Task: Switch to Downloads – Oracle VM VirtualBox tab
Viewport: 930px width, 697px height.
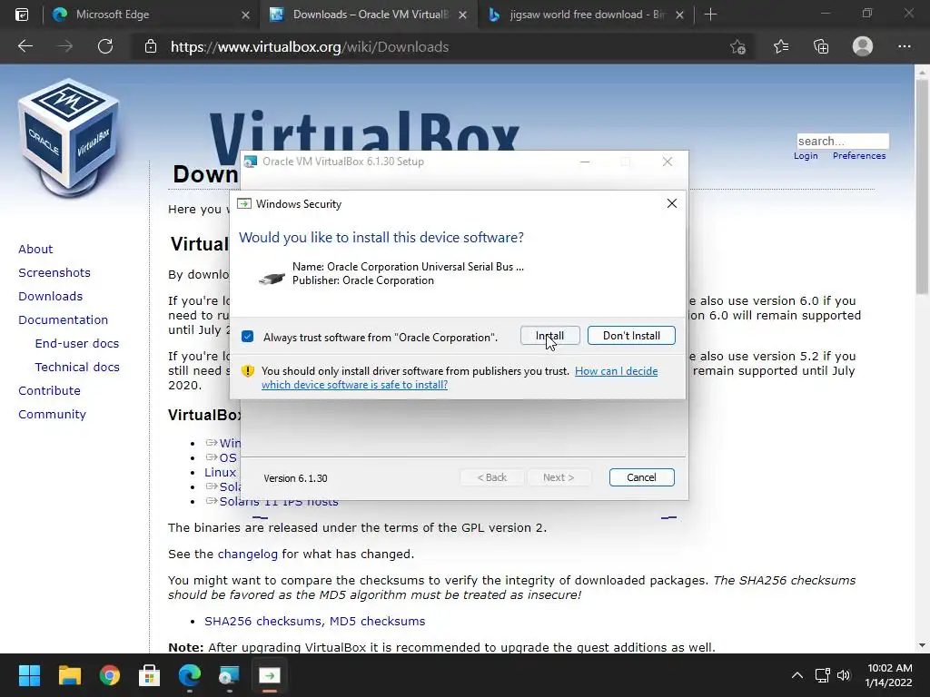Action: click(x=371, y=15)
